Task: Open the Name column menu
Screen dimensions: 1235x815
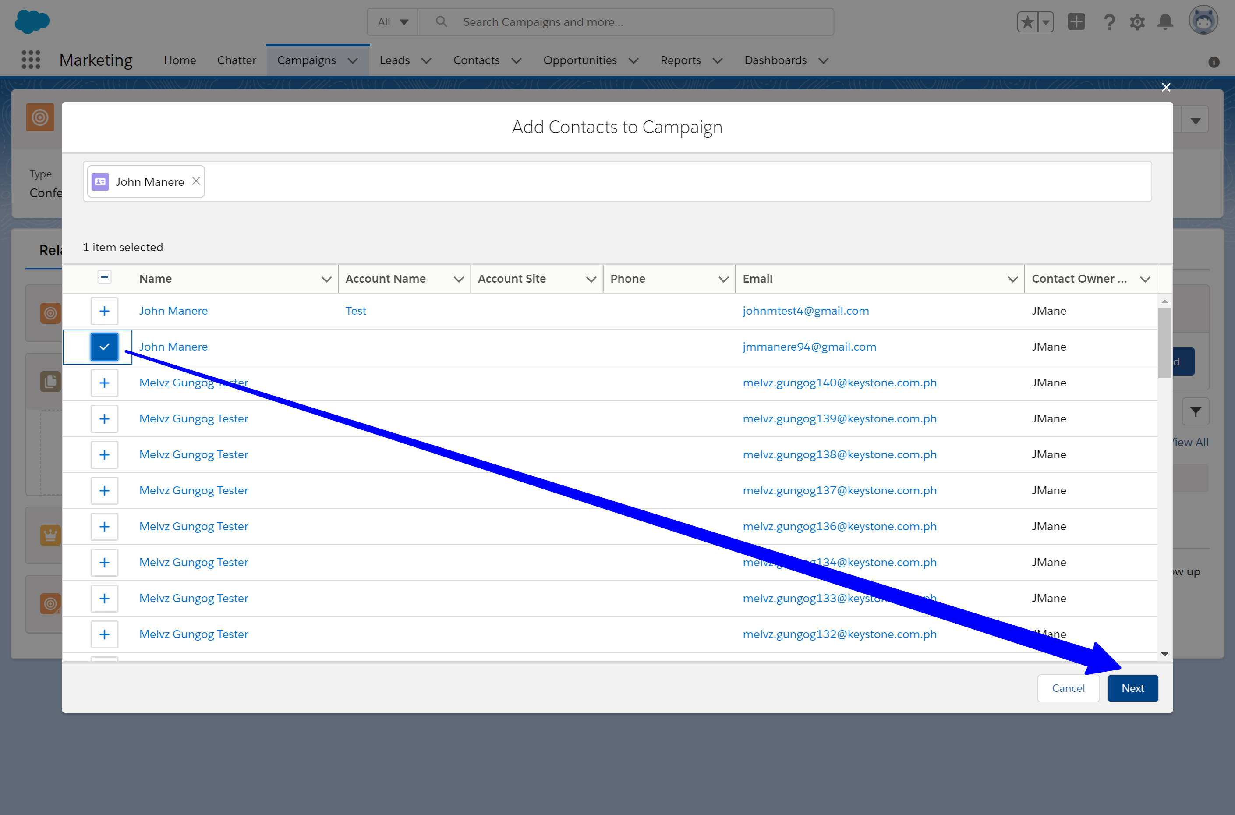Action: point(326,279)
